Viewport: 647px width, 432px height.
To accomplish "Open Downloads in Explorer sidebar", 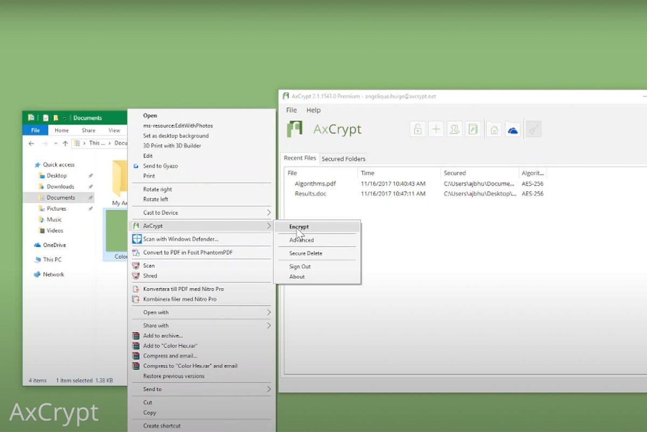I will tap(60, 187).
